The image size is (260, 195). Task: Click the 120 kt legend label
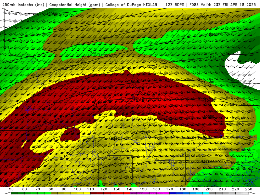104,189
